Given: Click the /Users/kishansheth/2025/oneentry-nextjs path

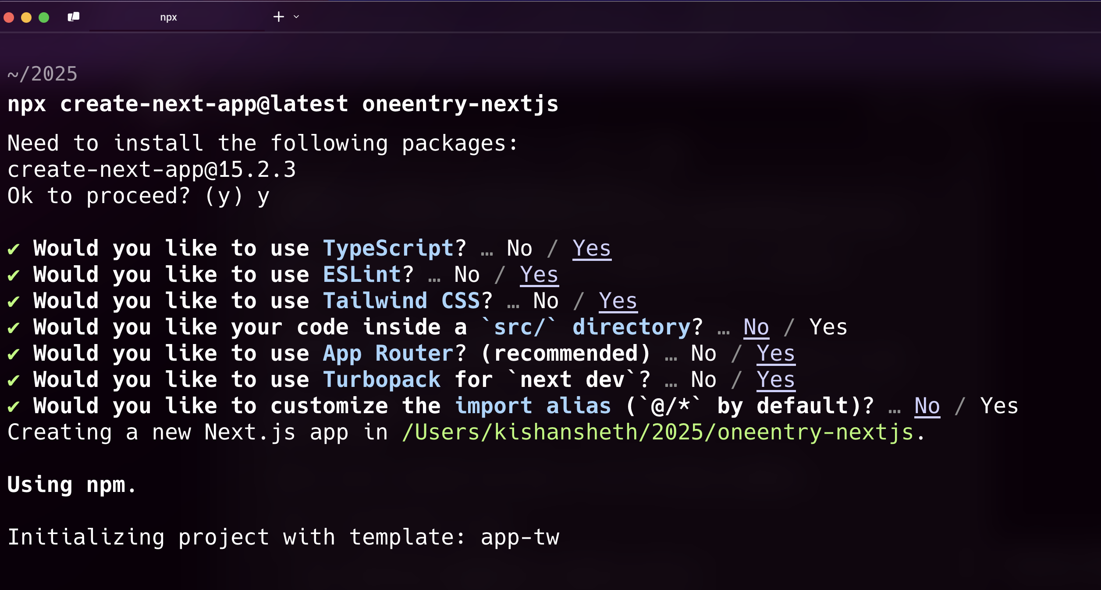Looking at the screenshot, I should [x=658, y=432].
